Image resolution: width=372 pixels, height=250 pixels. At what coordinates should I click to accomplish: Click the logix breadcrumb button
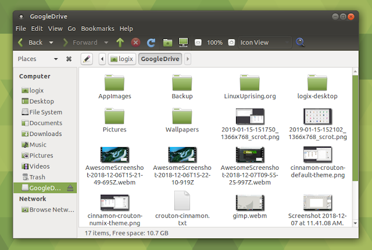[x=122, y=59]
